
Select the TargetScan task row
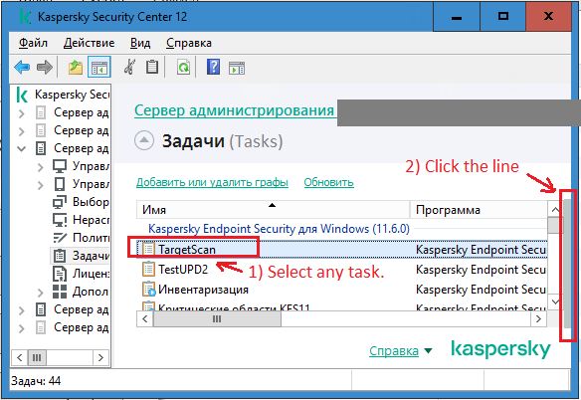pyautogui.click(x=341, y=249)
